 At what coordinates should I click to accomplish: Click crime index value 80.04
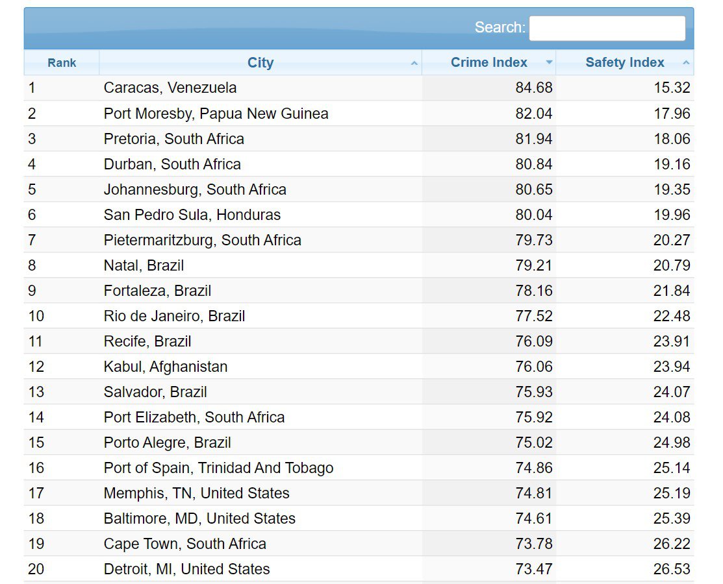click(533, 215)
